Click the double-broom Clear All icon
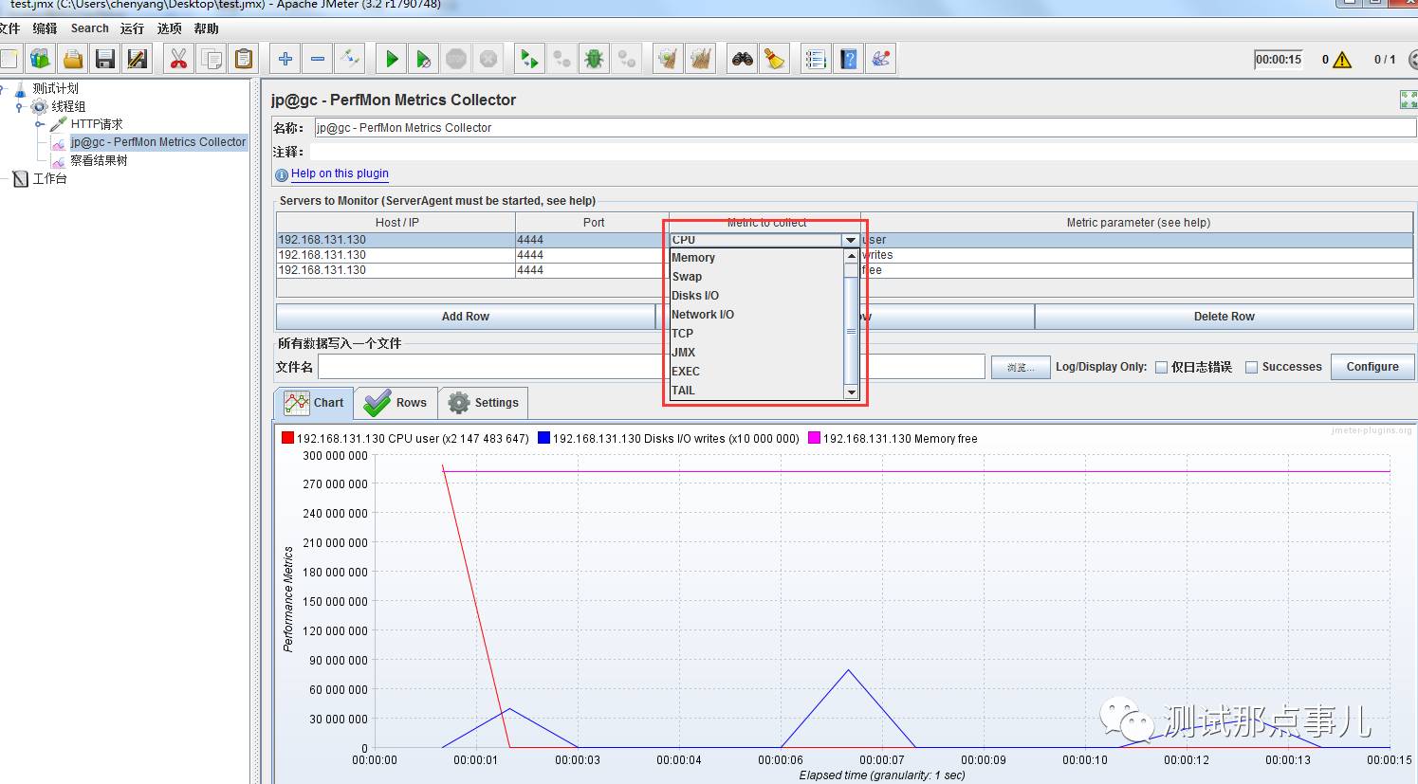The width and height of the screenshot is (1418, 784). click(x=700, y=59)
